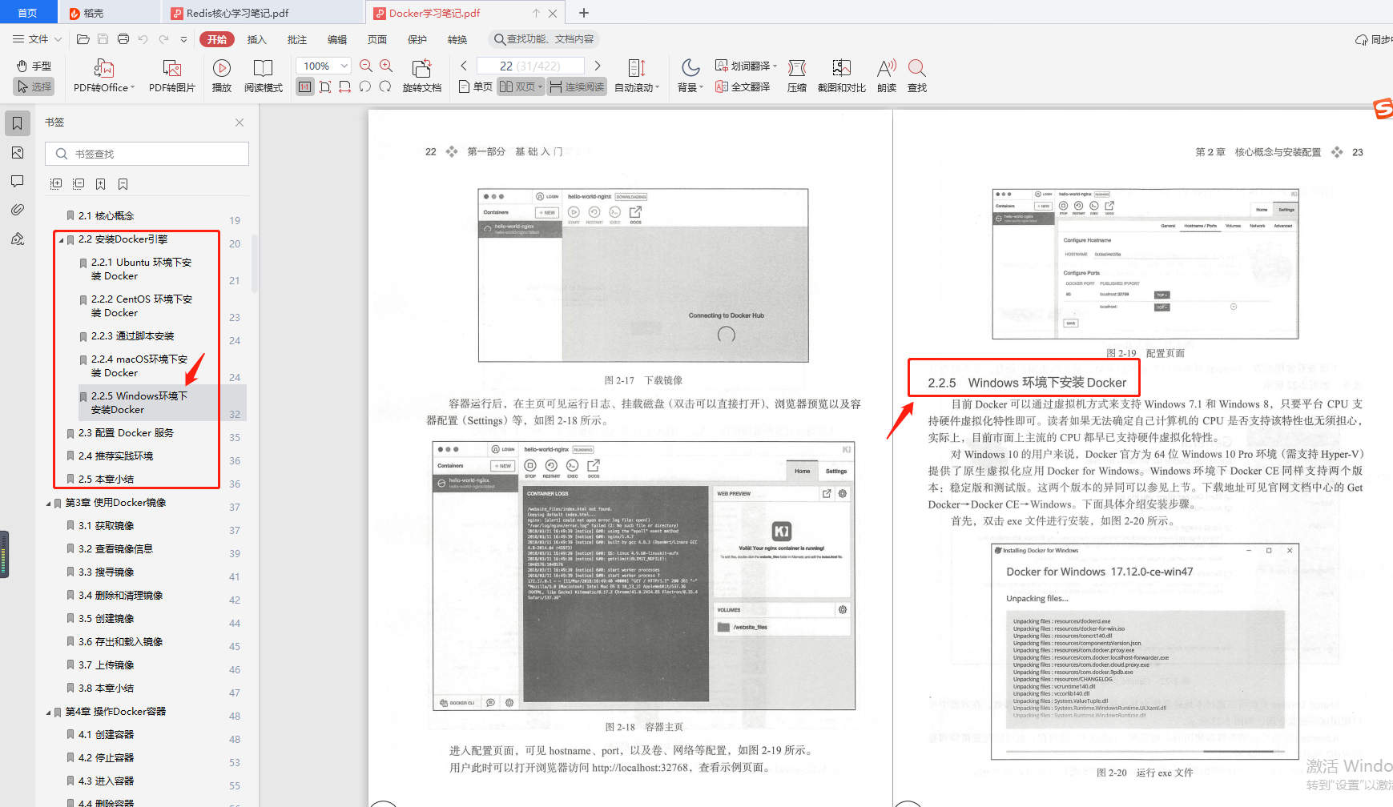1393x807 pixels.
Task: Select 编辑 ribbon tab
Action: pyautogui.click(x=337, y=39)
